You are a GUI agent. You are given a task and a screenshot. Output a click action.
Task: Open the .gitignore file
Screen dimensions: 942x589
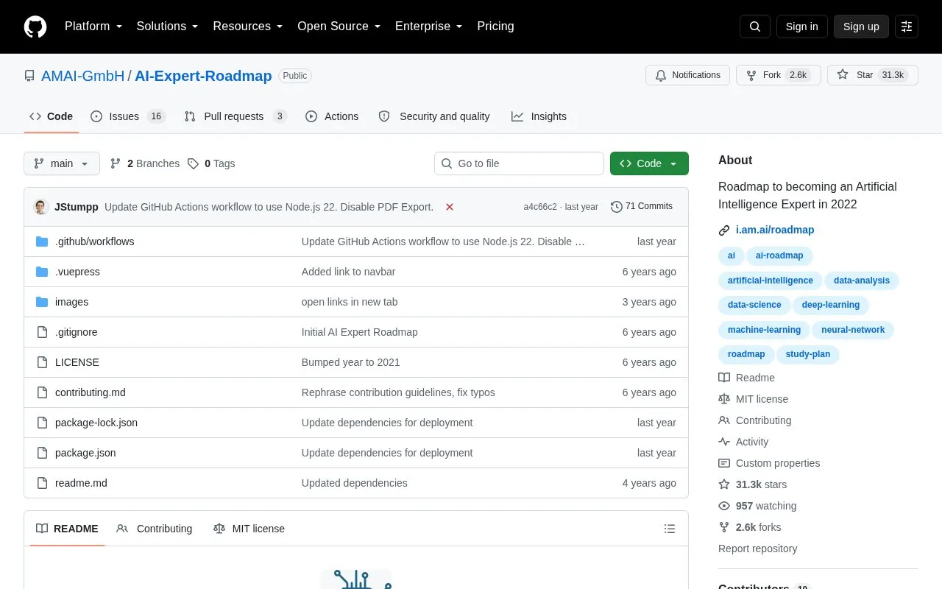pyautogui.click(x=76, y=332)
